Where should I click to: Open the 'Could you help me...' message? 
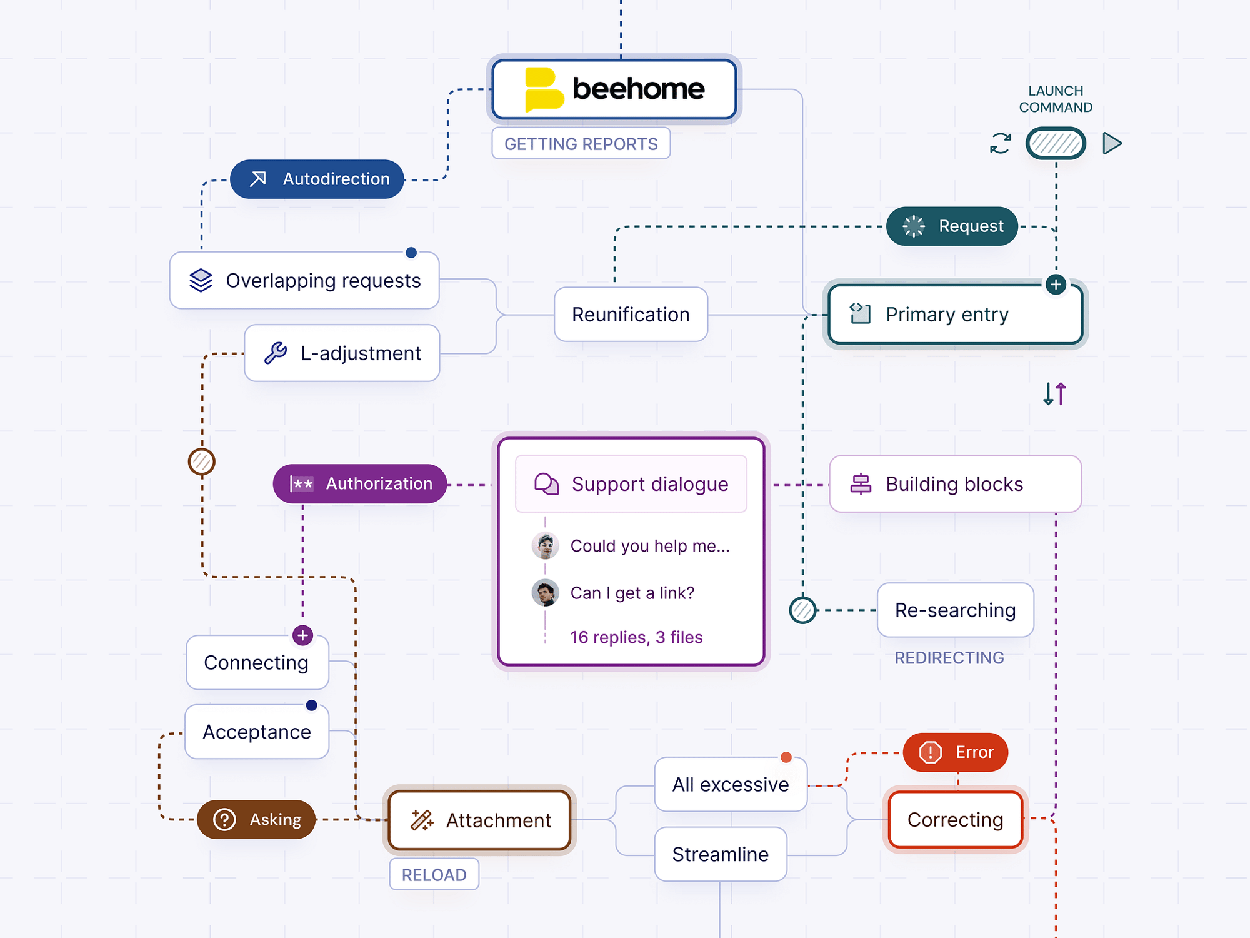pyautogui.click(x=650, y=546)
